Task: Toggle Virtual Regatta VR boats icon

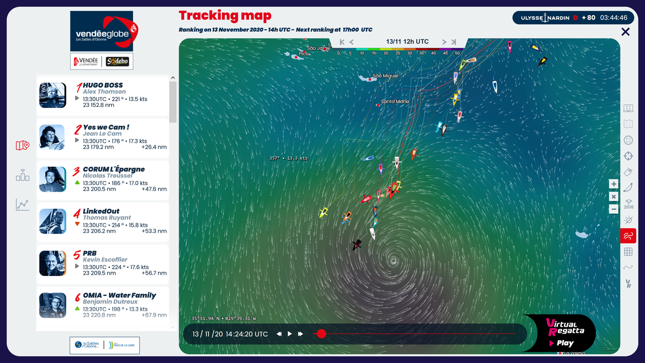Action: click(628, 283)
